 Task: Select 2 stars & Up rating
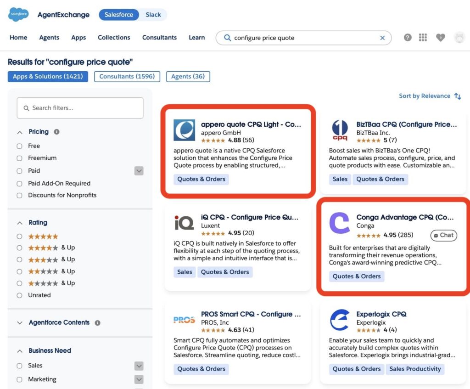click(19, 271)
